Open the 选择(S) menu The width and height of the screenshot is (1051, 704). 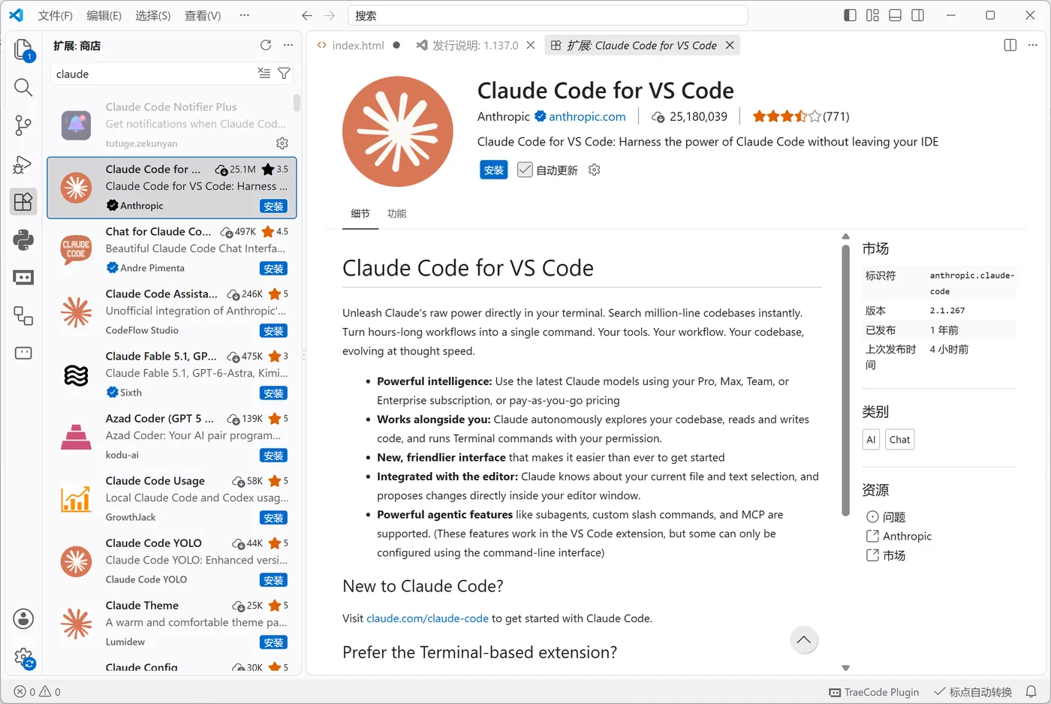coord(153,15)
